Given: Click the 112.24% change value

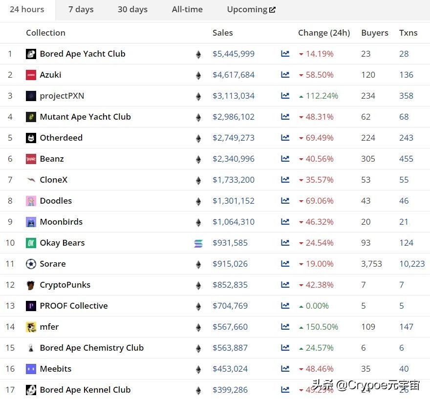Looking at the screenshot, I should (322, 96).
